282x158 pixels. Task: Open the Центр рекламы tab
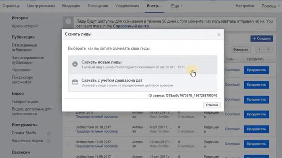(x=41, y=6)
